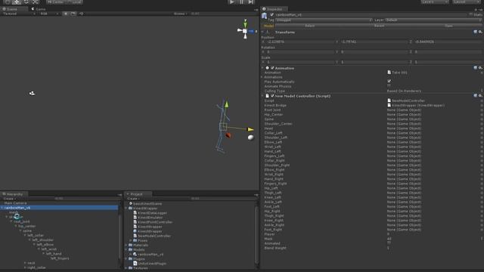Open the Layout dropdown
The height and width of the screenshot is (272, 484).
[466, 2]
